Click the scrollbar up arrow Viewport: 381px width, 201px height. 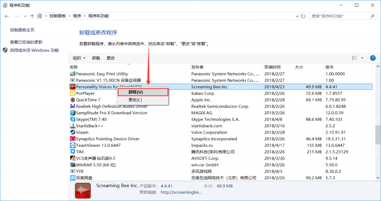click(x=378, y=66)
